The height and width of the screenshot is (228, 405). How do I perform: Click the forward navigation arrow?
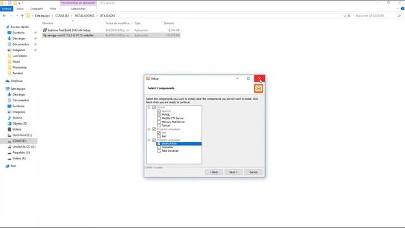pos(11,16)
